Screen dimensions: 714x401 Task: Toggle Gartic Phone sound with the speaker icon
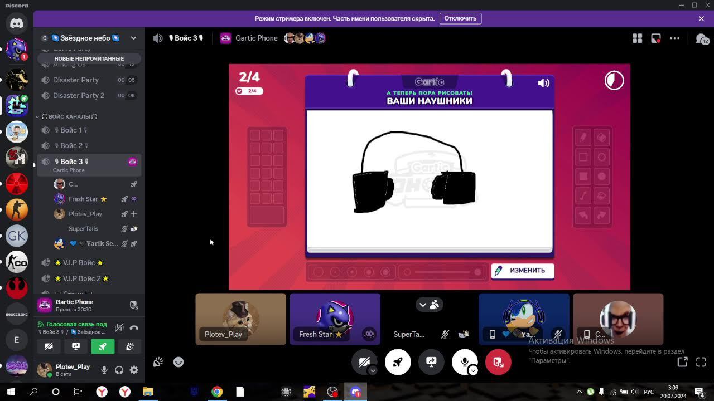[x=543, y=83]
